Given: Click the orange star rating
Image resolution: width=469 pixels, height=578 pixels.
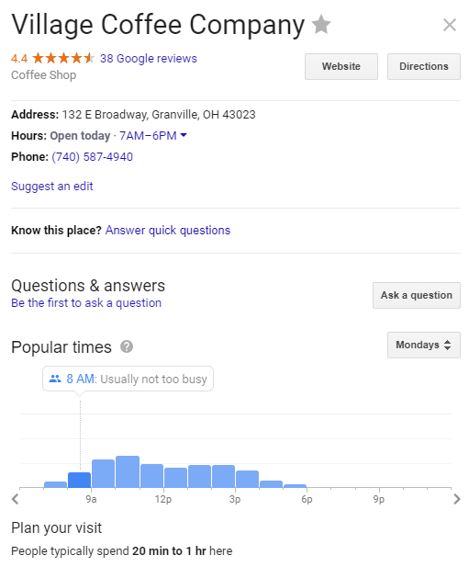Looking at the screenshot, I should [63, 58].
